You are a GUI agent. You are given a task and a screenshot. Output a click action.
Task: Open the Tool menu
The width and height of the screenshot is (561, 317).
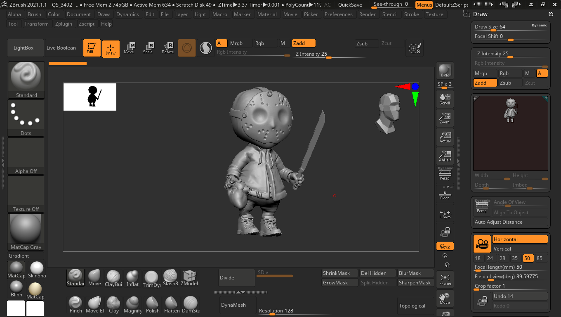coord(12,24)
